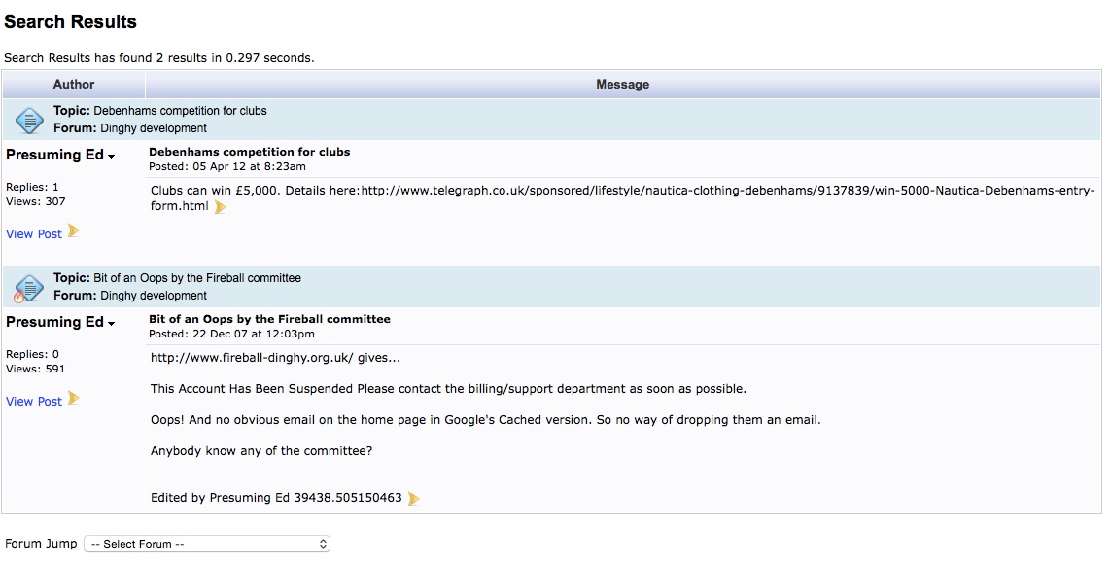
Task: Click forum name Dinghy development under Debenhams topic
Action: [154, 128]
